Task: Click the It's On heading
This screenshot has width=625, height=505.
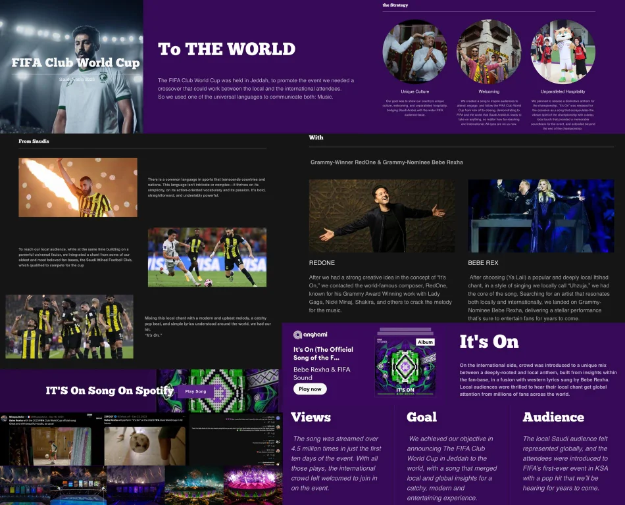Action: 489,342
